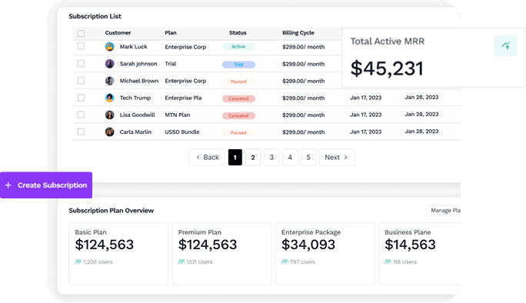Click Michael Brown's avatar
The height and width of the screenshot is (303, 526).
[x=110, y=81]
